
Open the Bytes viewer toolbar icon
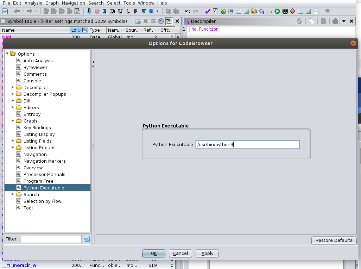tap(215, 11)
